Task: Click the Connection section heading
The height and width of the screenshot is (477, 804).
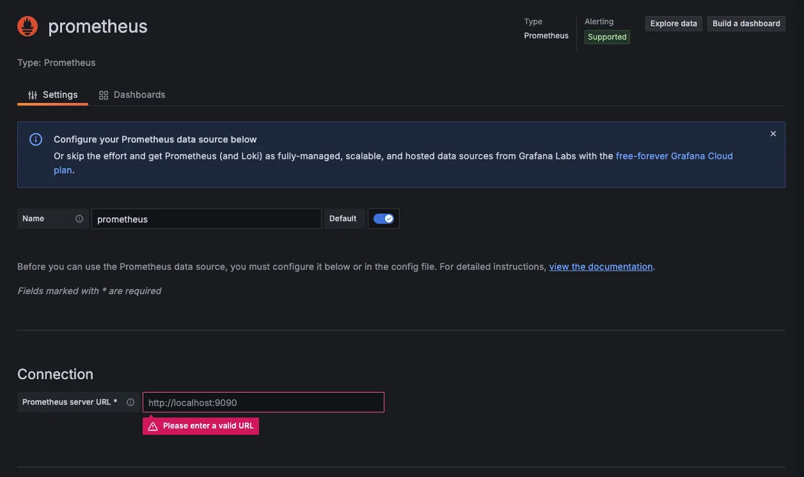Action: [x=55, y=374]
